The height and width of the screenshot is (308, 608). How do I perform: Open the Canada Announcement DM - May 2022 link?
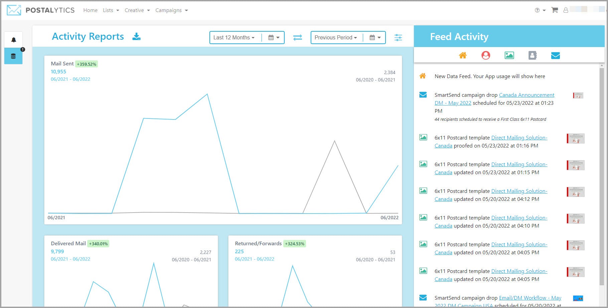pos(526,95)
